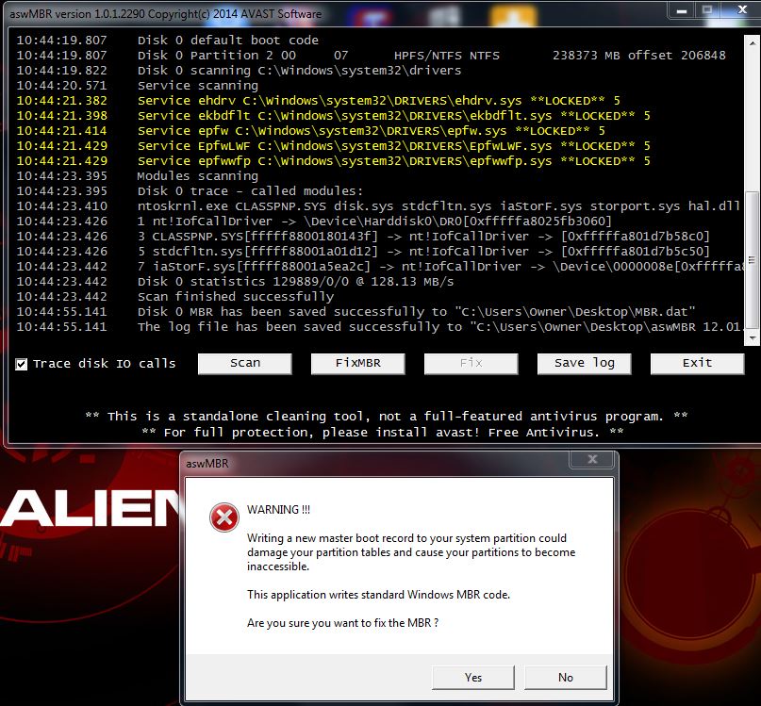The height and width of the screenshot is (706, 761).
Task: Click the FixMBR button
Action: [x=358, y=364]
